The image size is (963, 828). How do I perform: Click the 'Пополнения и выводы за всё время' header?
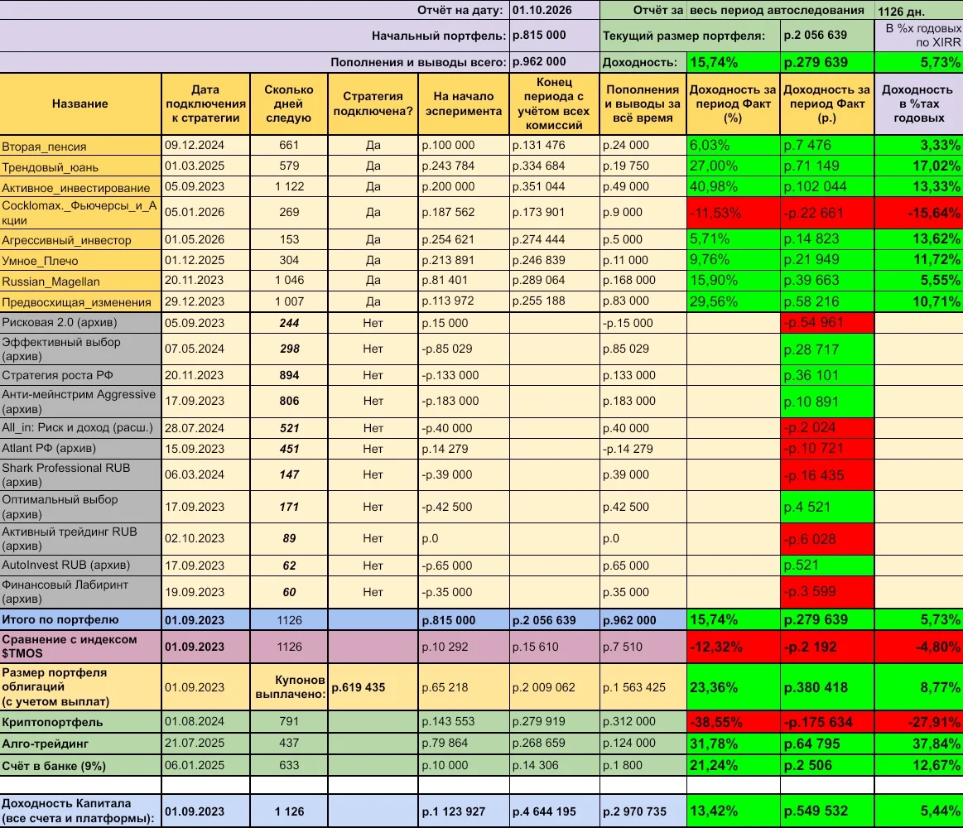click(643, 103)
